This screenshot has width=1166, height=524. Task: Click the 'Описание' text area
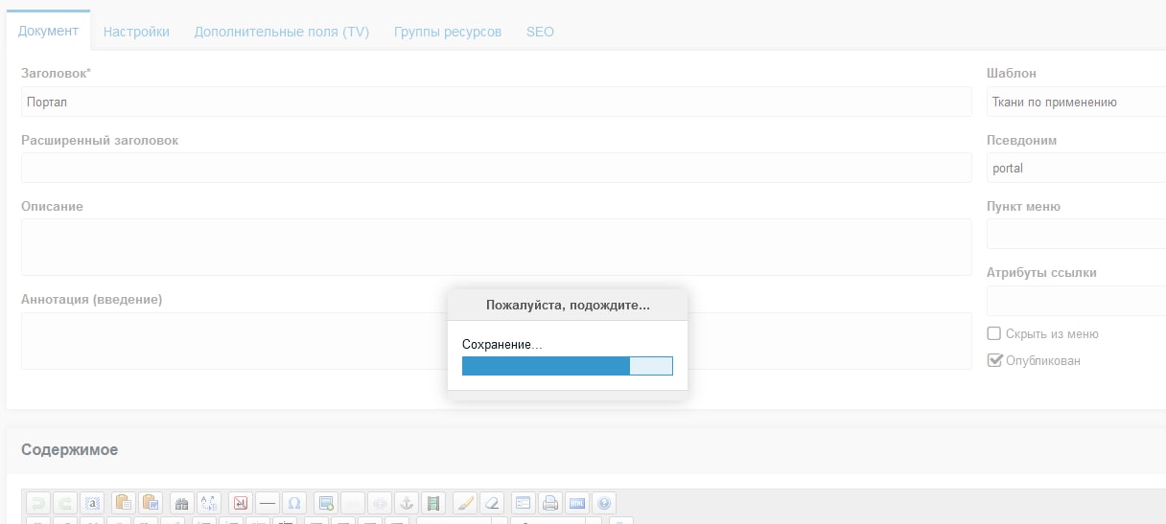(497, 247)
